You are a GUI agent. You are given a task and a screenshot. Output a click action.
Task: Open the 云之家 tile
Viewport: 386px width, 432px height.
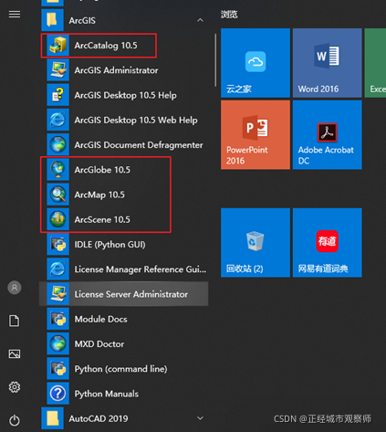click(x=256, y=63)
